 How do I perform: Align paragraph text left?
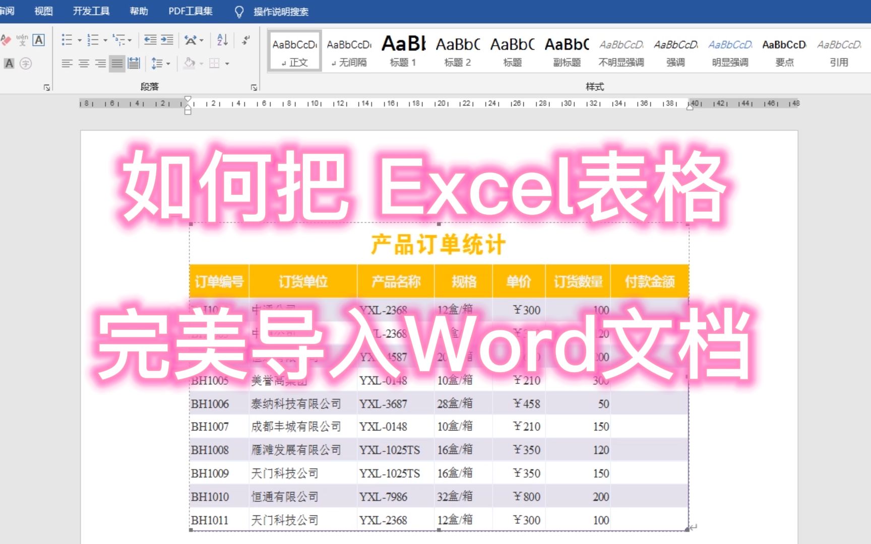tap(67, 63)
